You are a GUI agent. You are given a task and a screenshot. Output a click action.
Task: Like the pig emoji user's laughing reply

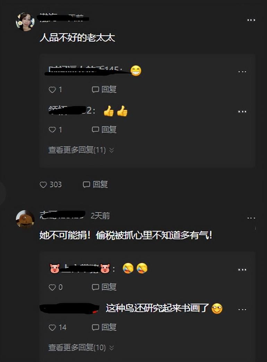pyautogui.click(x=52, y=287)
